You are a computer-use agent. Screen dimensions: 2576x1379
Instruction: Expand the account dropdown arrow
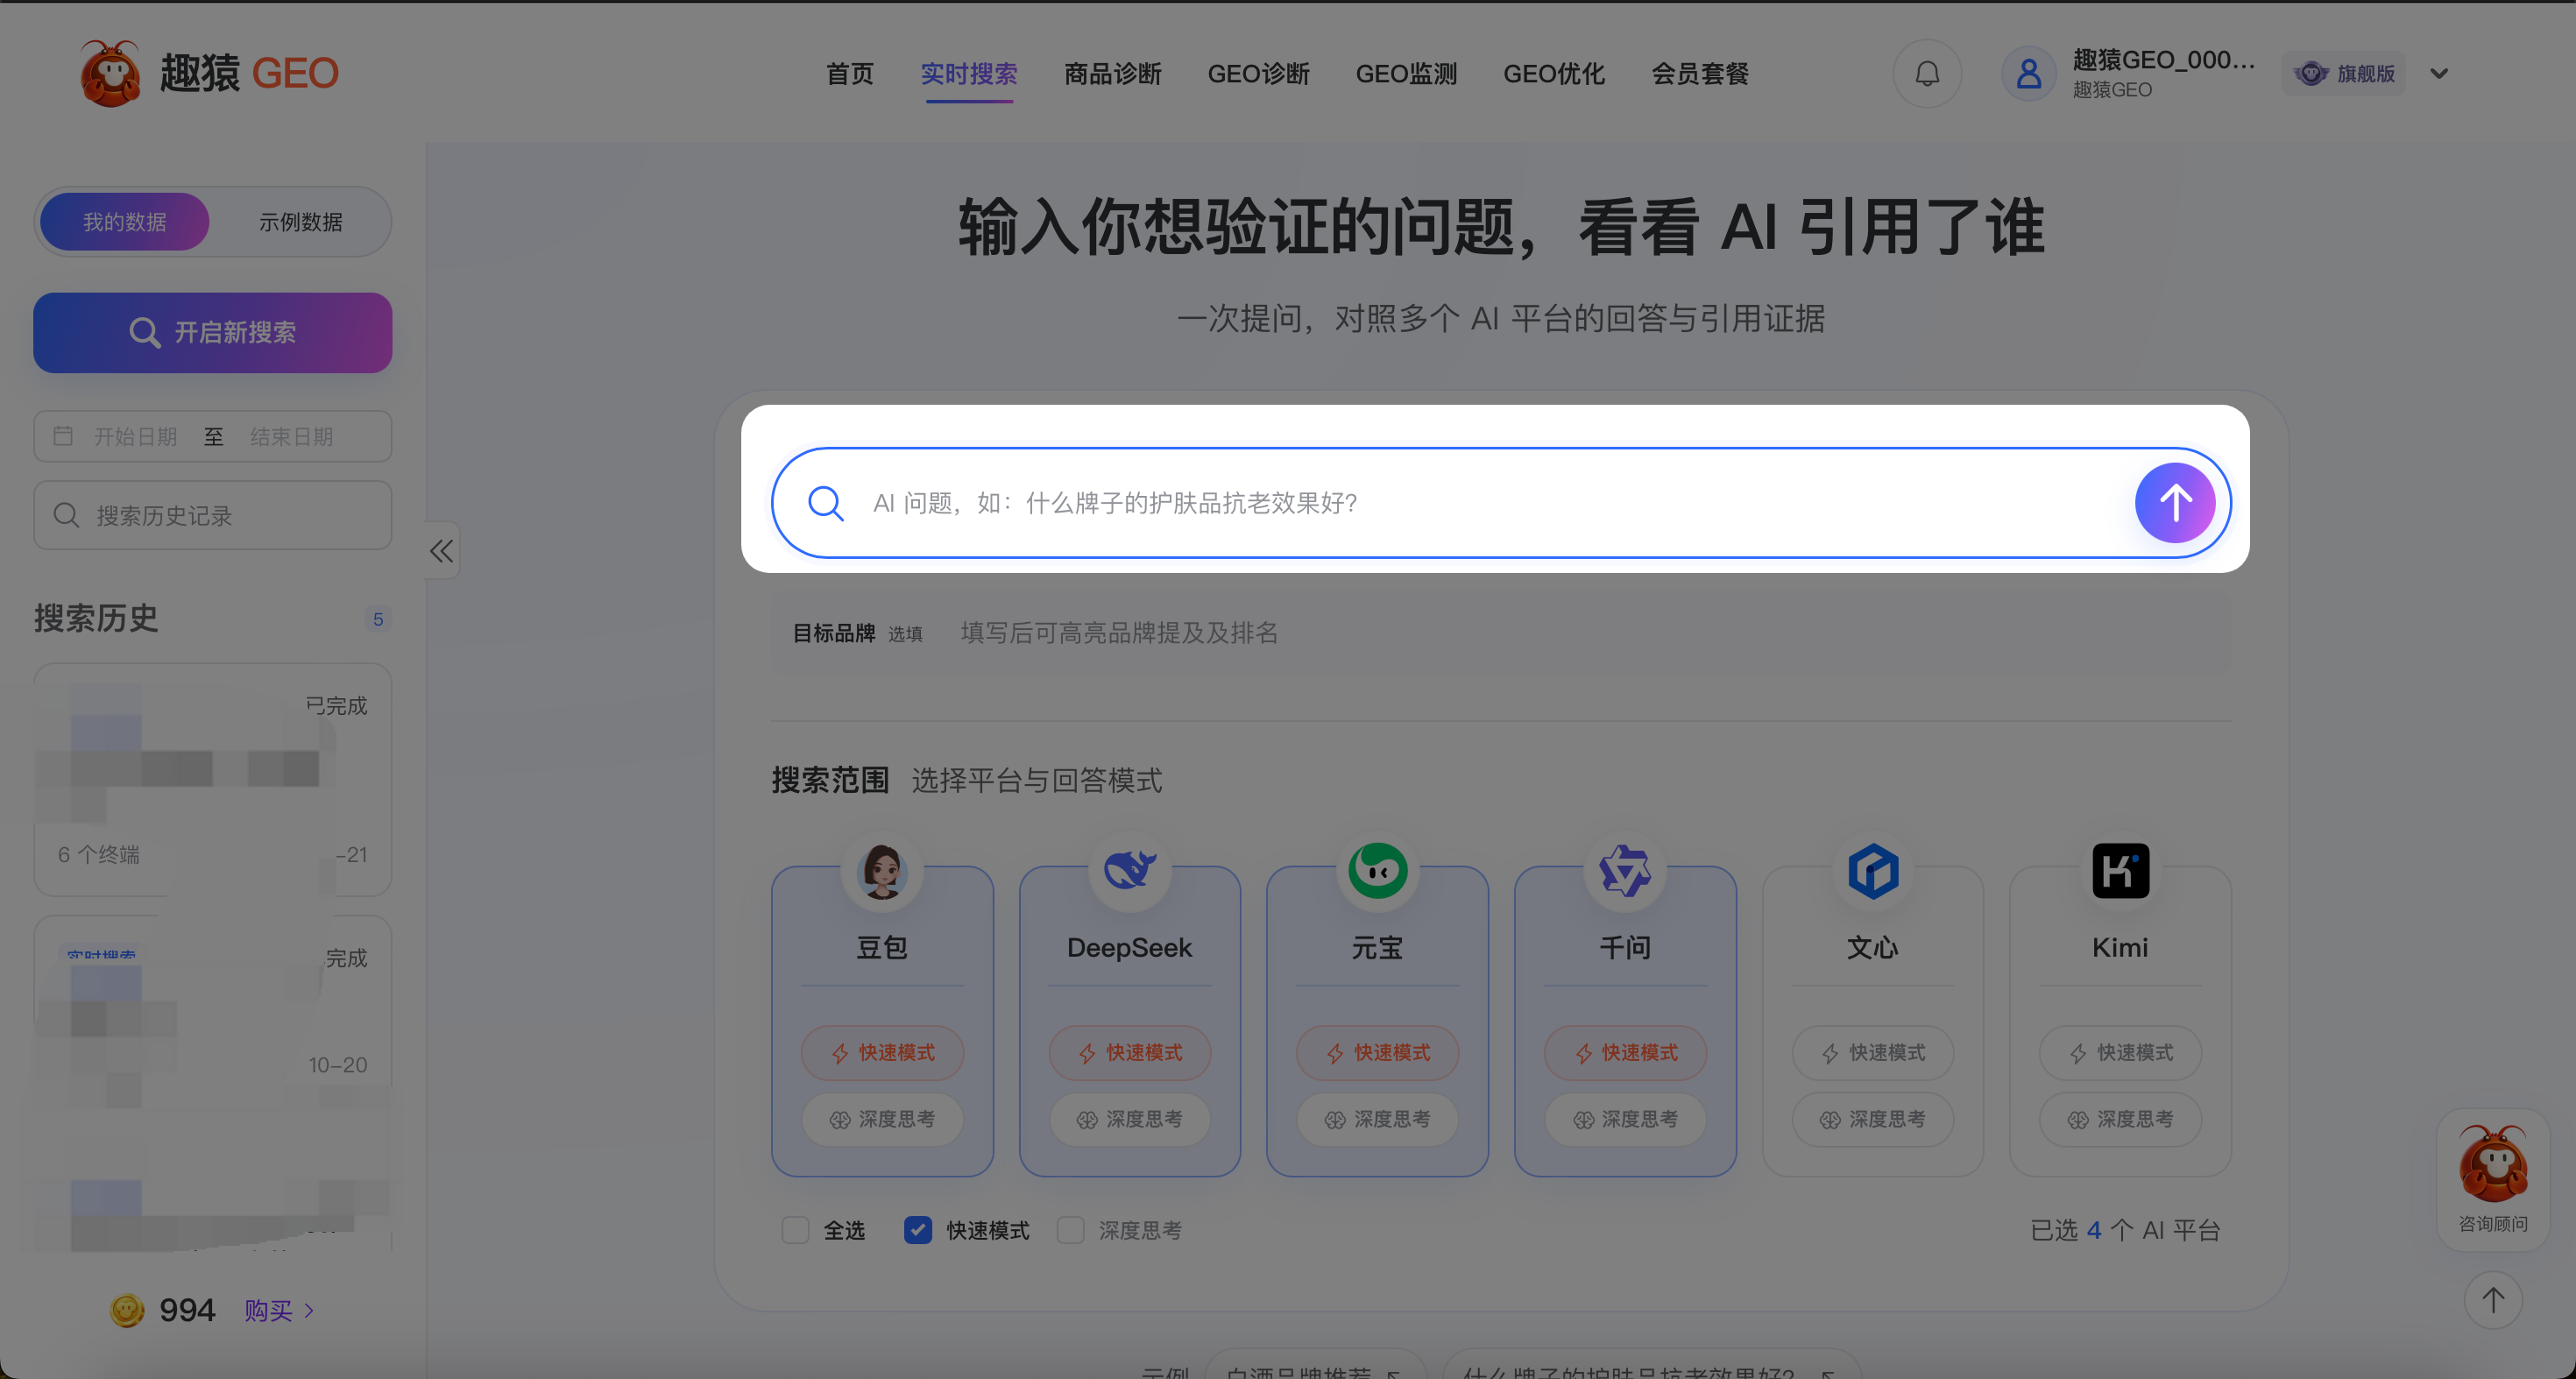click(x=2439, y=74)
